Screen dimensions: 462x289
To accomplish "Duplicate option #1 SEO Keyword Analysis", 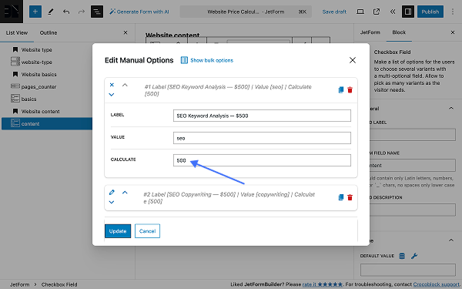I will (x=341, y=89).
